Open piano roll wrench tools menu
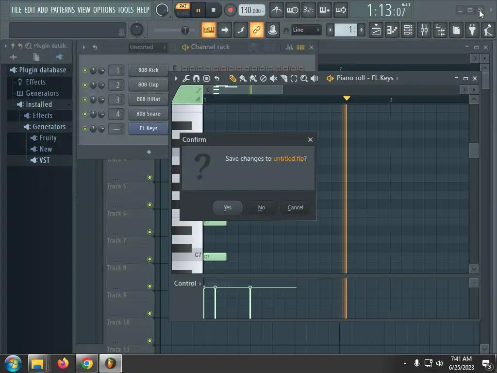Image resolution: width=497 pixels, height=373 pixels. (186, 78)
